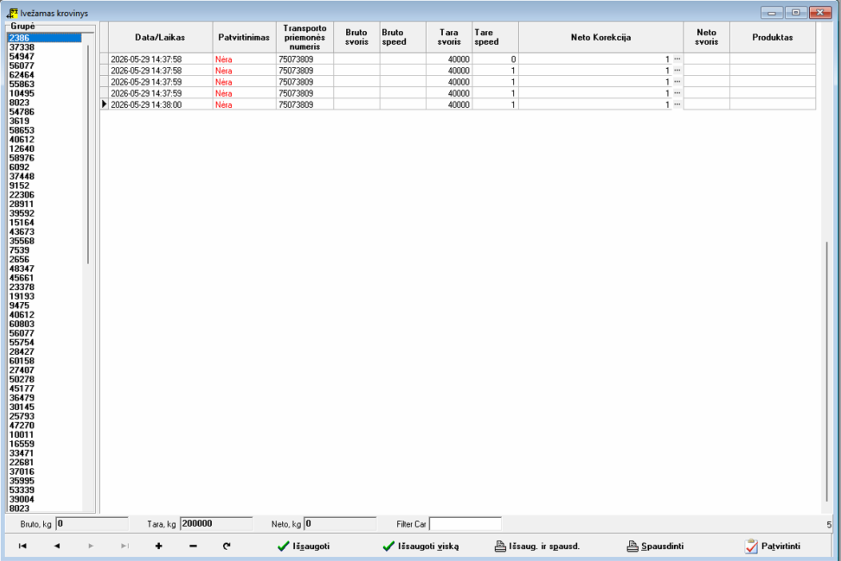Select group 7539 in Grupė list
841x561 pixels.
coord(45,250)
